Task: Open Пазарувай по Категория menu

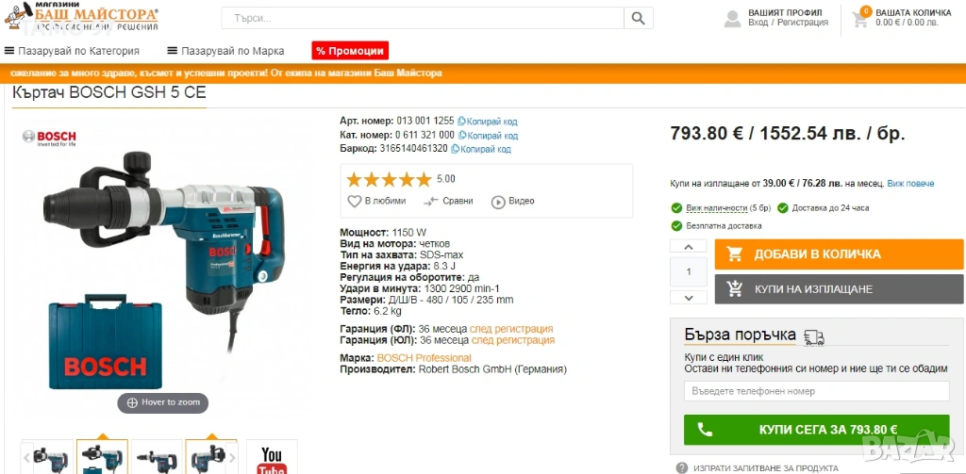Action: point(72,51)
